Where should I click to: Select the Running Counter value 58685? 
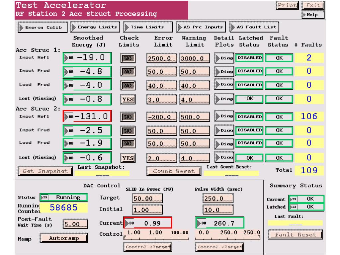click(64, 208)
